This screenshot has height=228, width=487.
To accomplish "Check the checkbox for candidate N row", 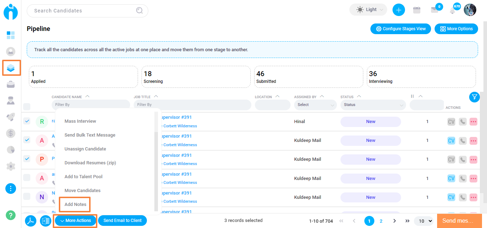I will click(x=27, y=196).
